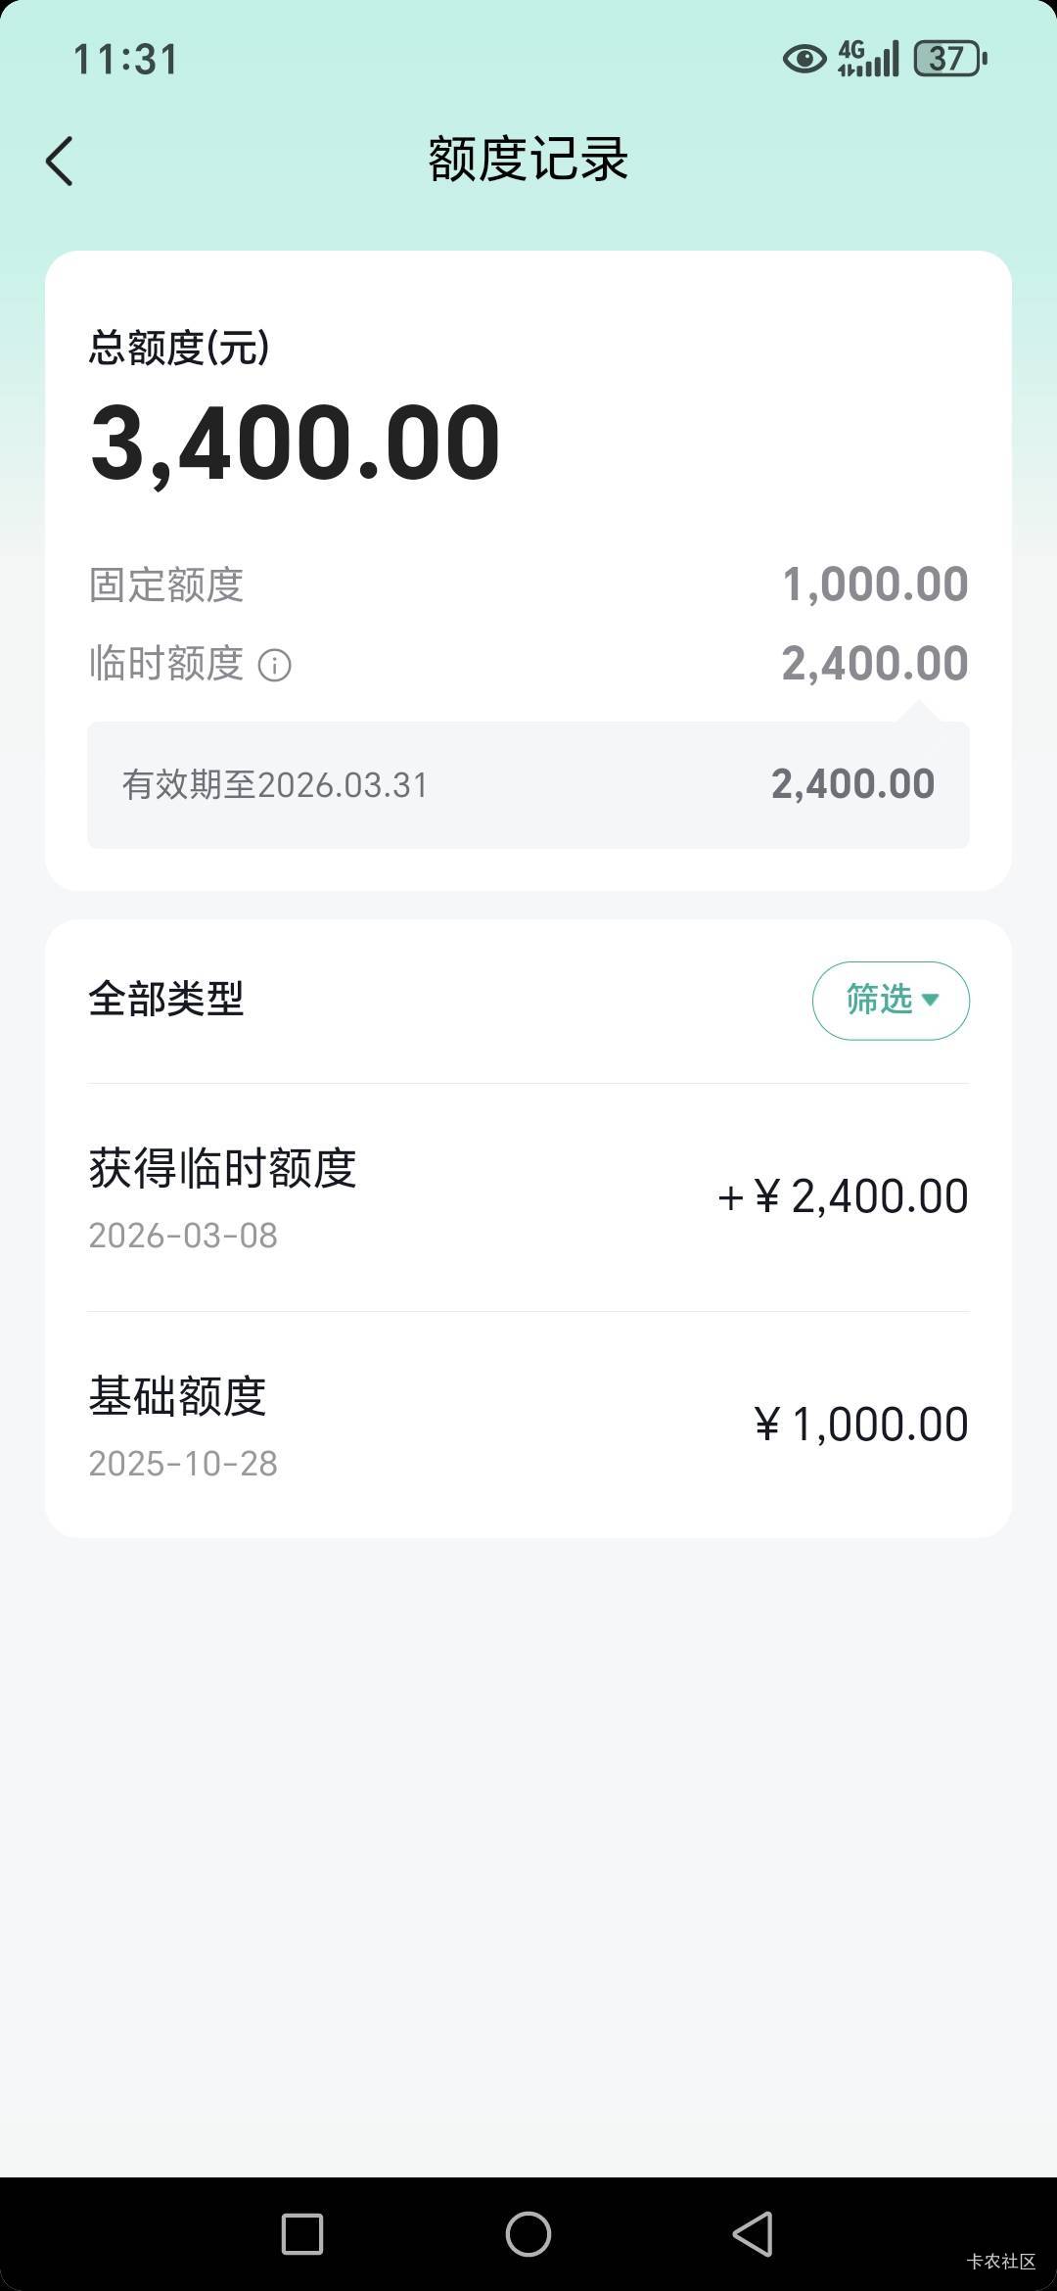The height and width of the screenshot is (2291, 1057).
Task: Tap the 固定额度 label
Action: (166, 585)
